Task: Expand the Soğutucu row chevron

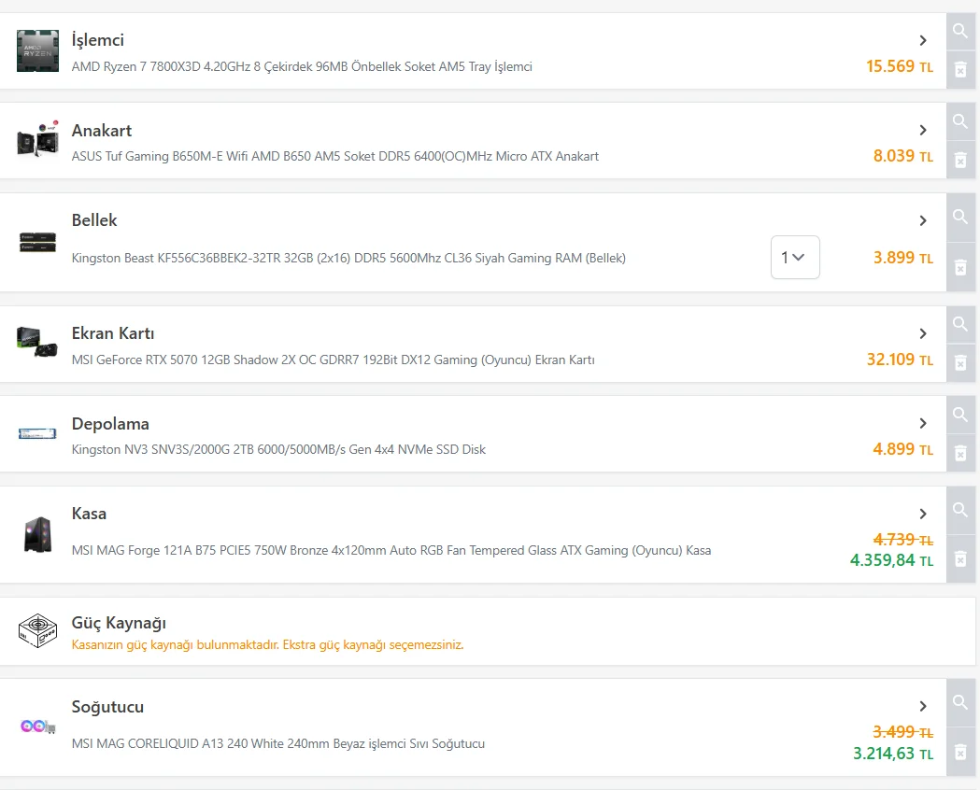Action: [923, 706]
